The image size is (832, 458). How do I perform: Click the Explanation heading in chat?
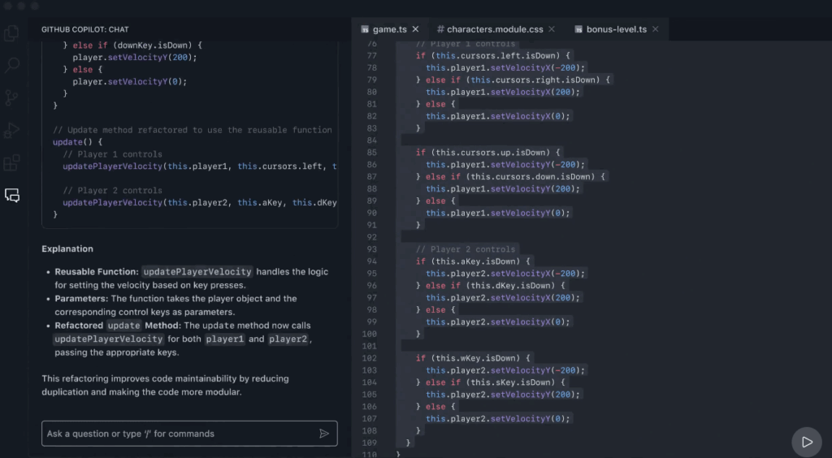pos(67,248)
